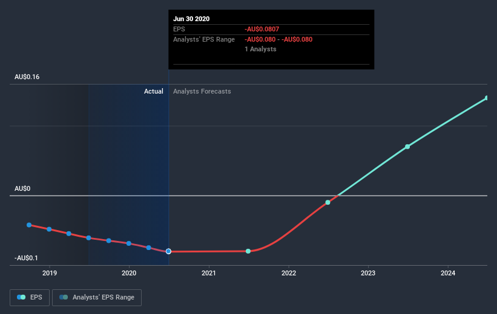
Task: Select the highlighted Jun 30 2020 data point
Action: coord(169,251)
